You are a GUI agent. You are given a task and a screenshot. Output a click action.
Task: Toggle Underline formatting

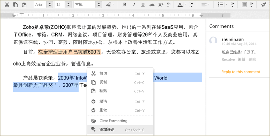[x=143, y=5]
